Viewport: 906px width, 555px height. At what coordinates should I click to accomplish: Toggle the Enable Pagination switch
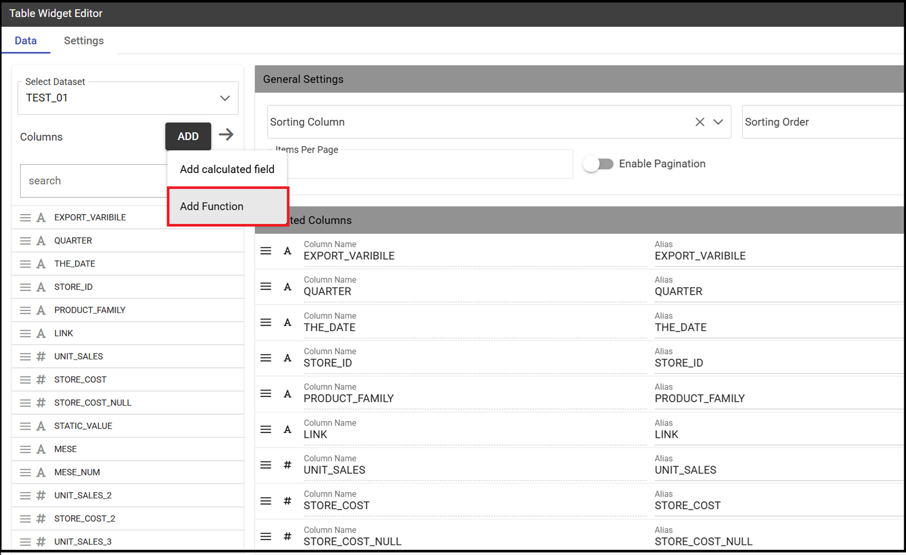click(x=598, y=164)
